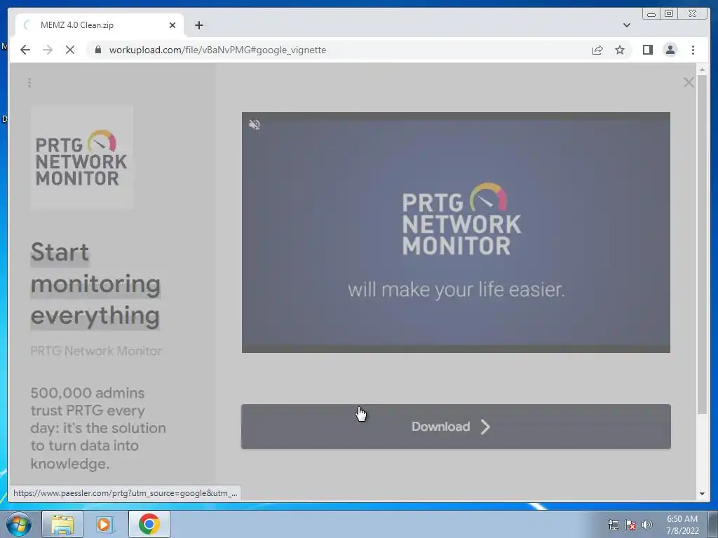Image resolution: width=718 pixels, height=538 pixels.
Task: Click the forward navigation arrow
Action: point(48,50)
